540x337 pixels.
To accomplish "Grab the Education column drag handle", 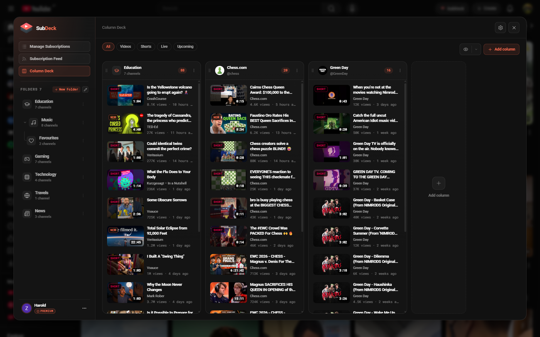I will 106,70.
